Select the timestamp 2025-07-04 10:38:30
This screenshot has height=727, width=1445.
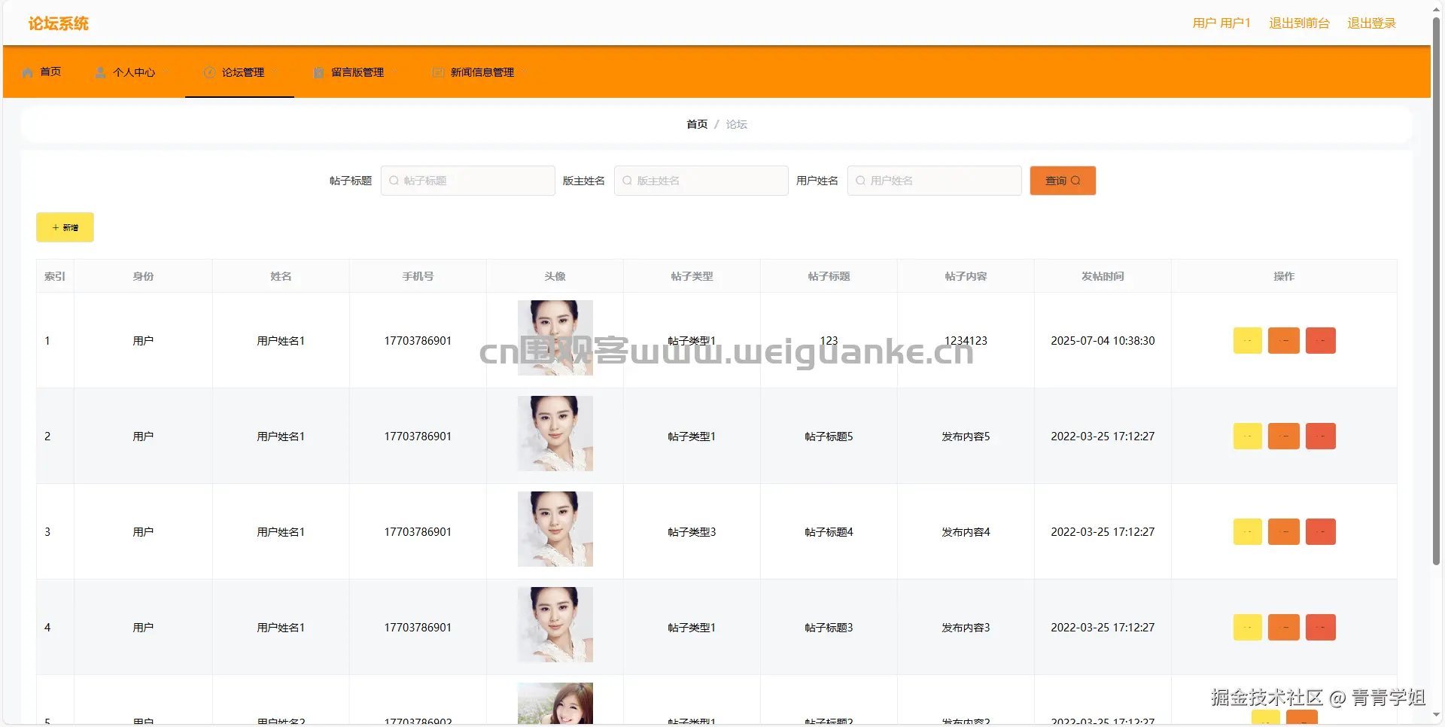pyautogui.click(x=1103, y=341)
